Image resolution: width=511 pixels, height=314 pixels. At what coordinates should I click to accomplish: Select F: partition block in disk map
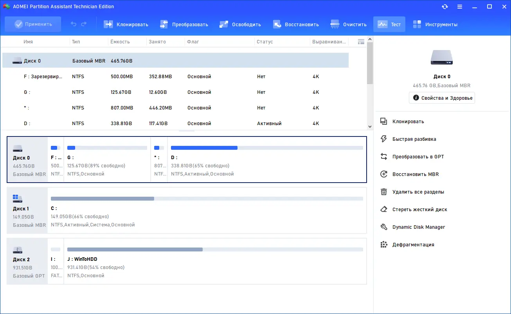point(56,159)
